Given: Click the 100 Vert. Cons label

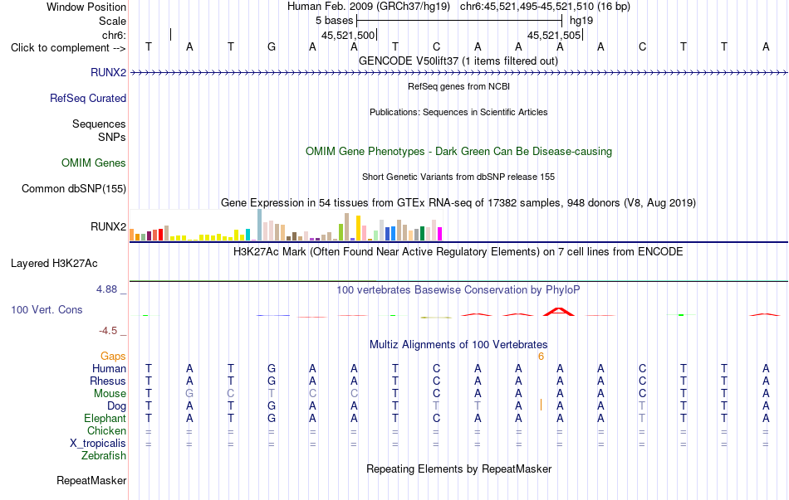Looking at the screenshot, I should coord(47,309).
